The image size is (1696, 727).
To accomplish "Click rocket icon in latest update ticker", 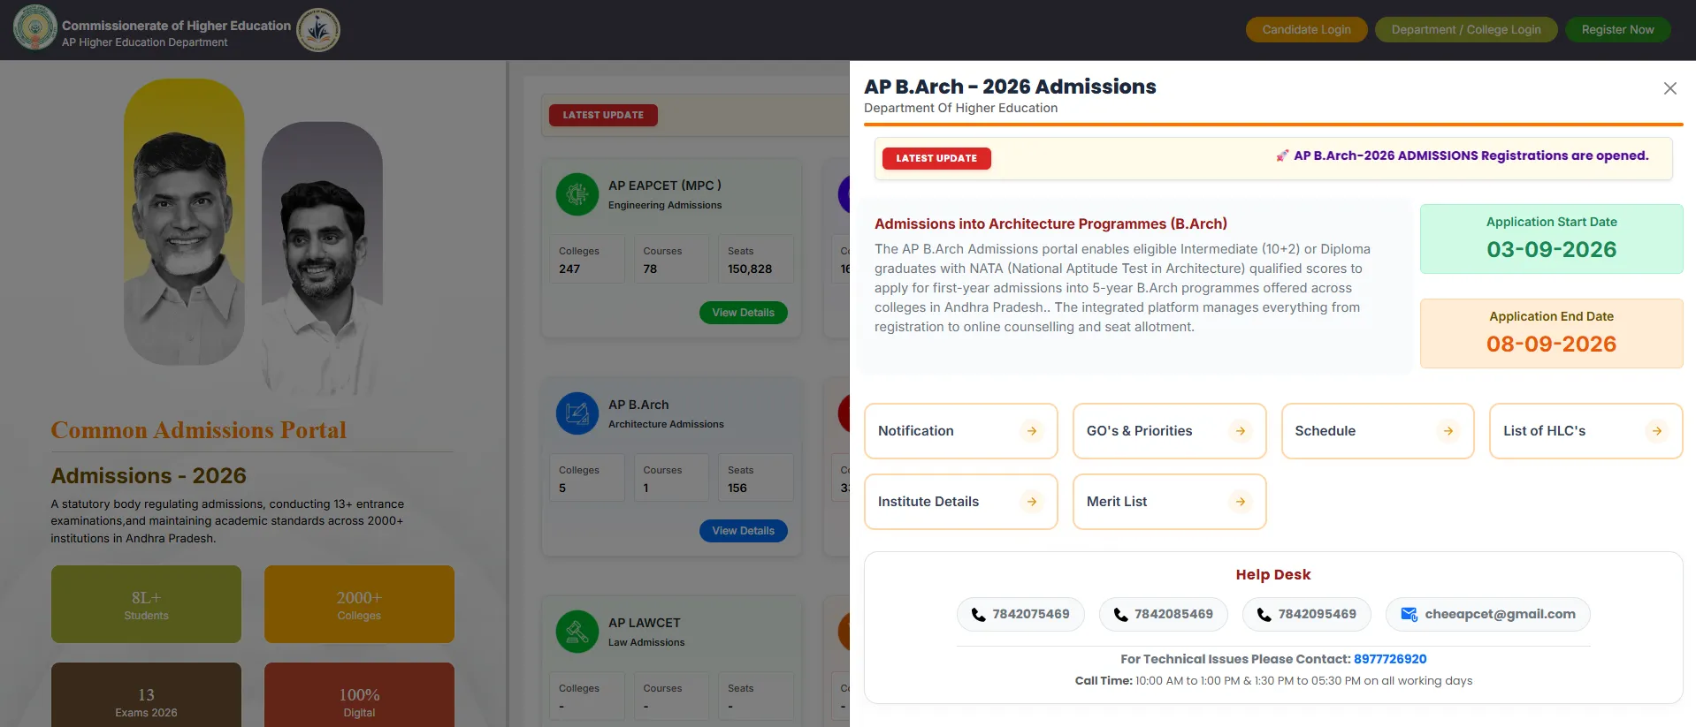I will 1282,155.
